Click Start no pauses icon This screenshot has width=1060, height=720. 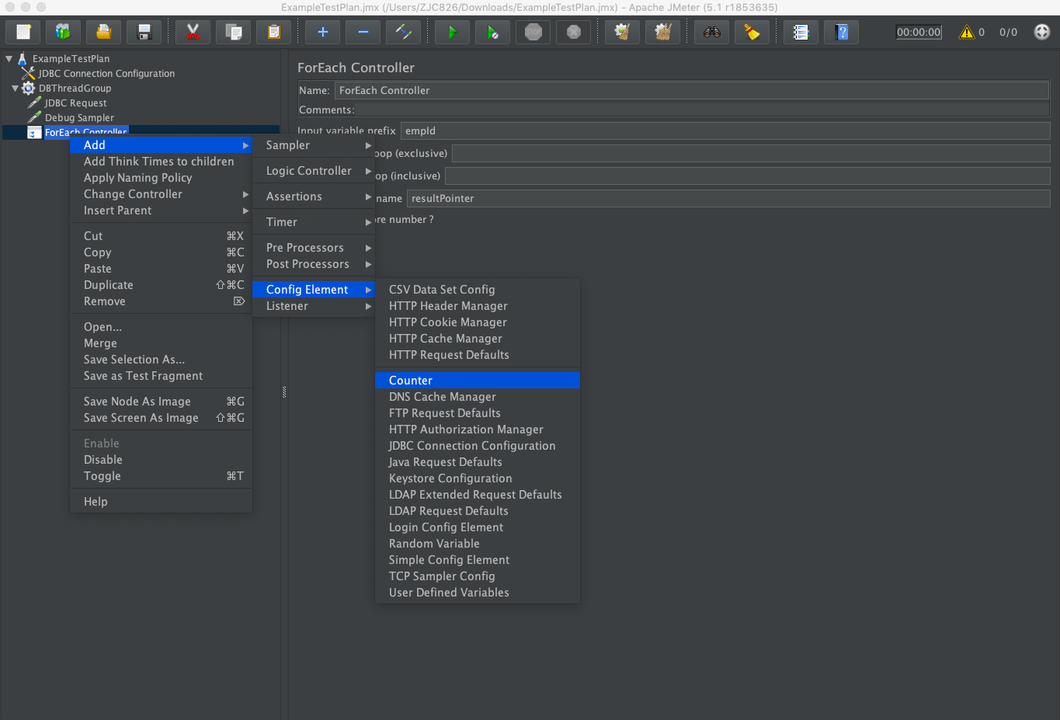pos(492,32)
